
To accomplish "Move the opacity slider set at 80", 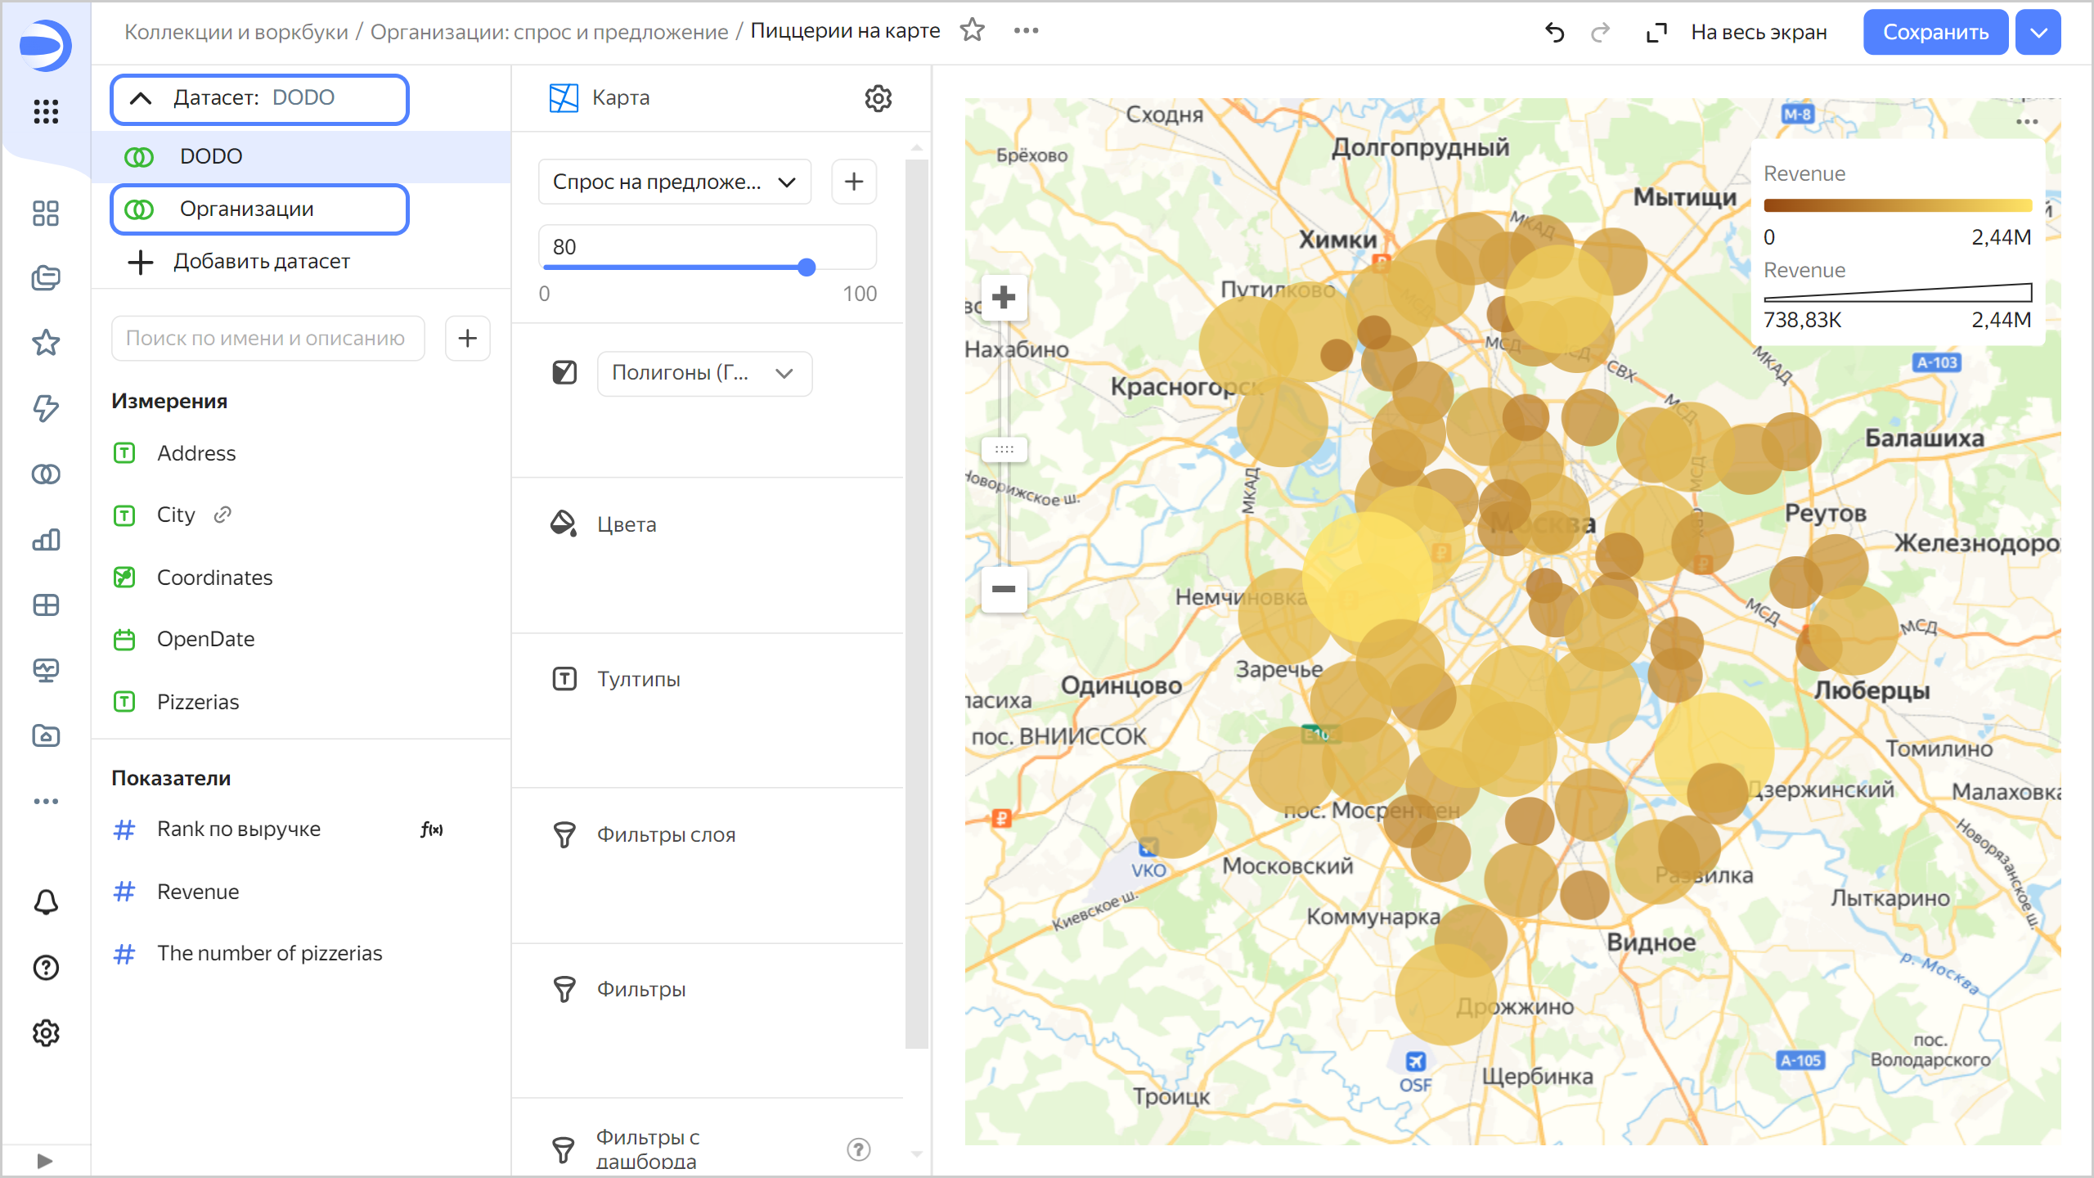I will click(807, 268).
